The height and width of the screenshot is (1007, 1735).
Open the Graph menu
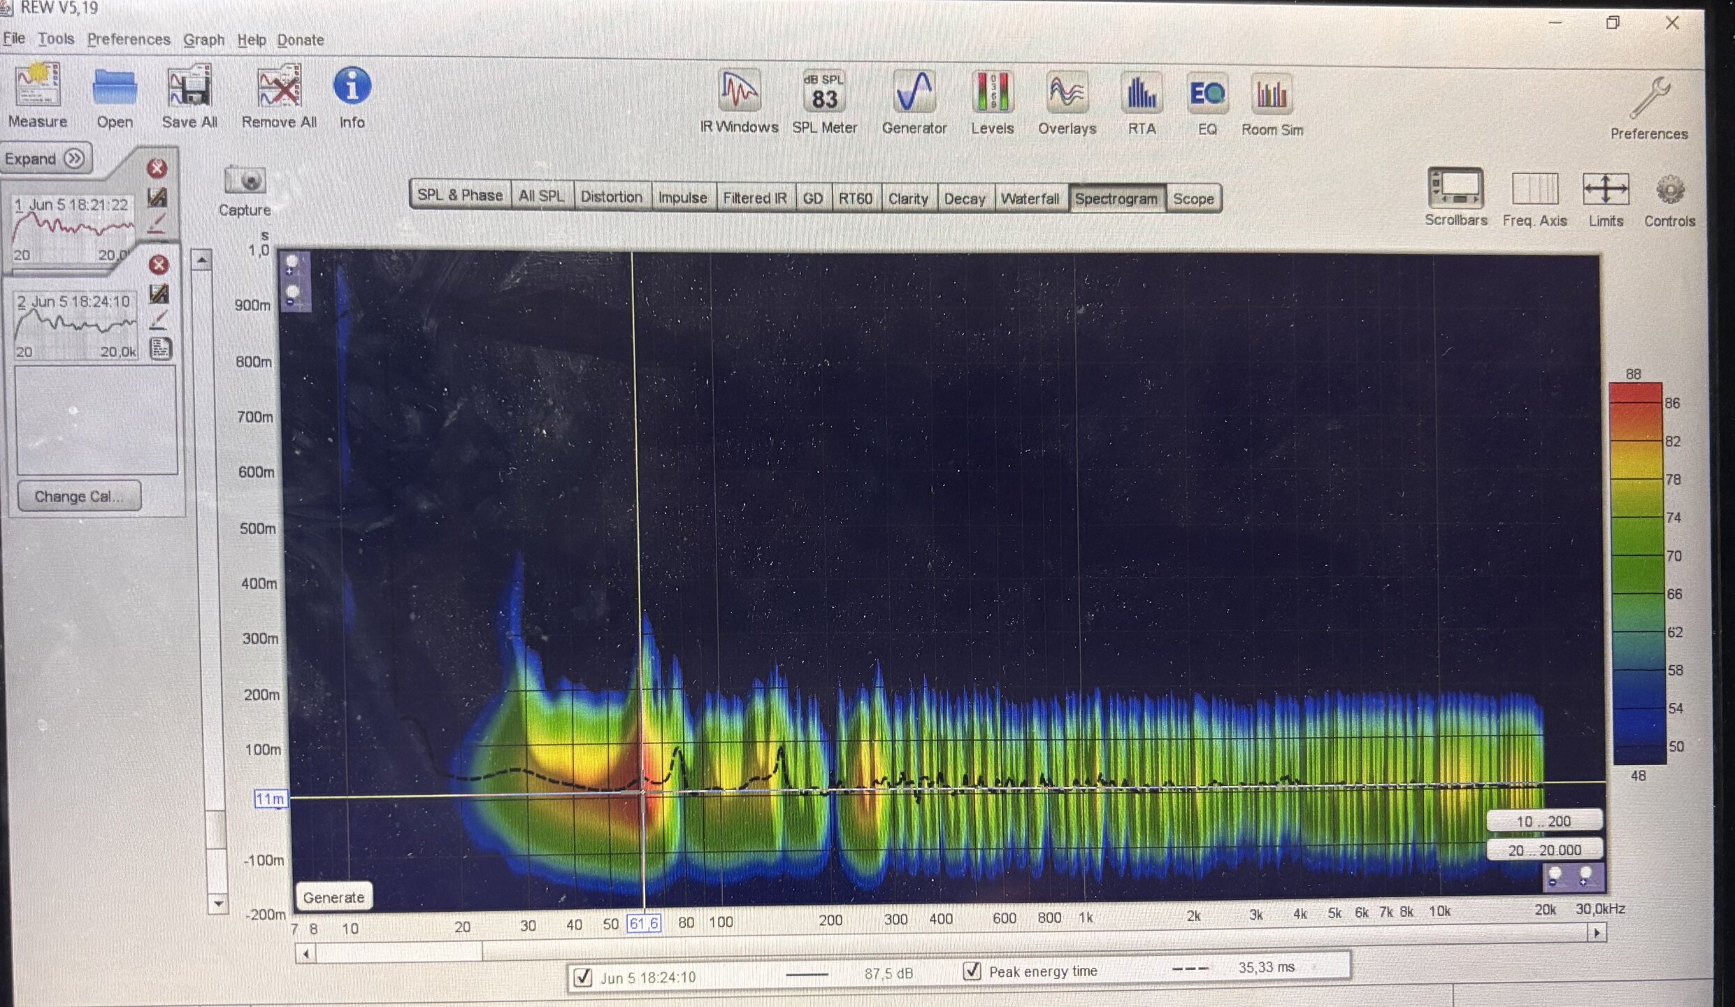pyautogui.click(x=203, y=40)
